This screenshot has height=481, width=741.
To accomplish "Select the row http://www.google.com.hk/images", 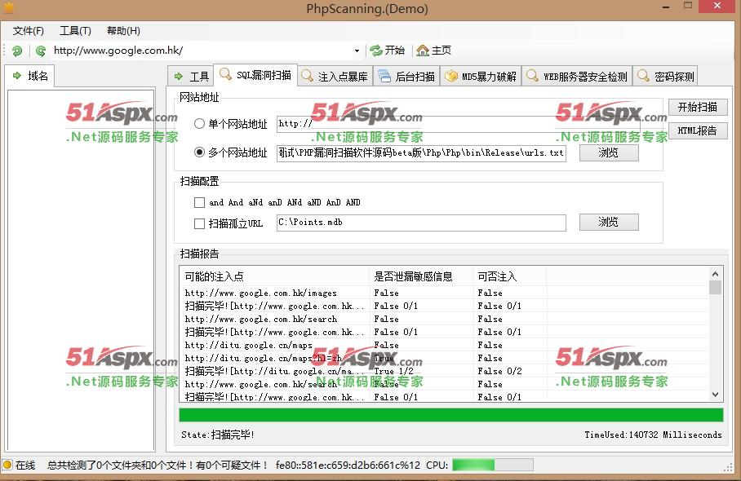I will point(444,293).
